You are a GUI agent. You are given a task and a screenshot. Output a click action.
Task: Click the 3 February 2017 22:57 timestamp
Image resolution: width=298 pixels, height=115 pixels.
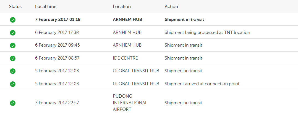click(57, 103)
